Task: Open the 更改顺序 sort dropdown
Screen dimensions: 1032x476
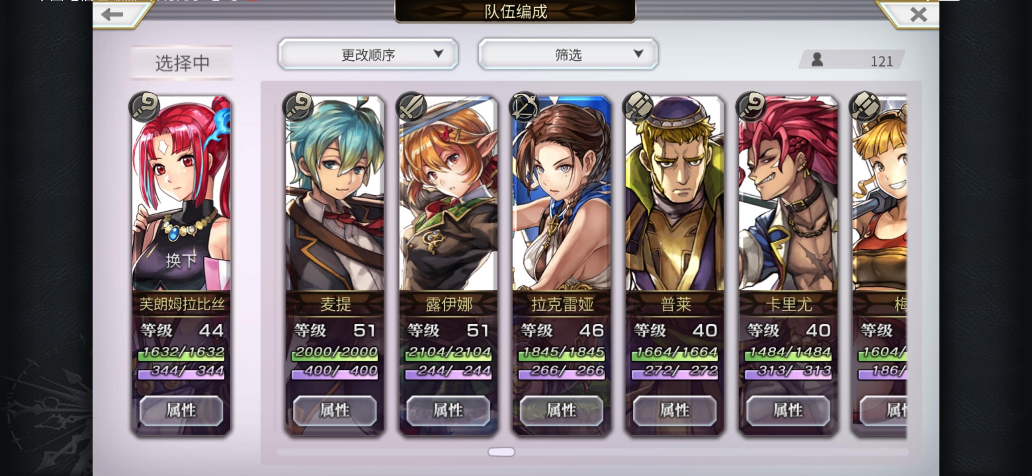Action: [x=368, y=54]
